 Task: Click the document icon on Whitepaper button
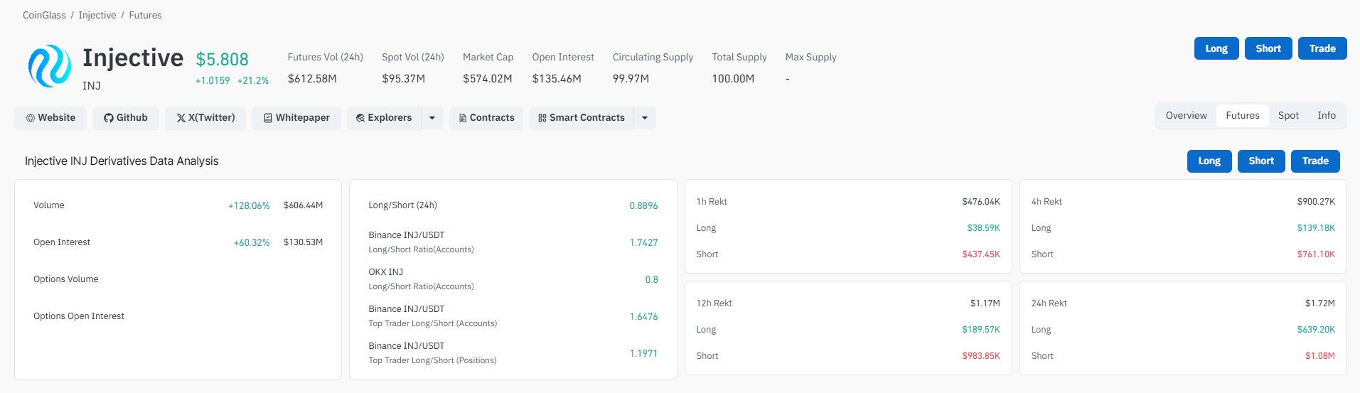tap(268, 118)
